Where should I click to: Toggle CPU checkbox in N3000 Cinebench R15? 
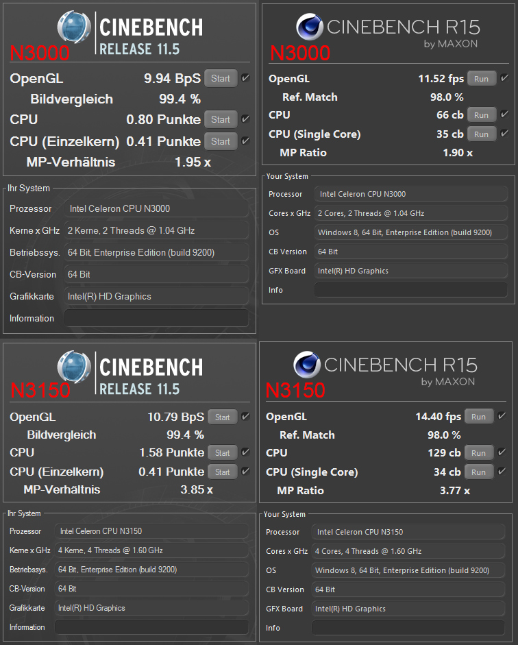tap(504, 114)
